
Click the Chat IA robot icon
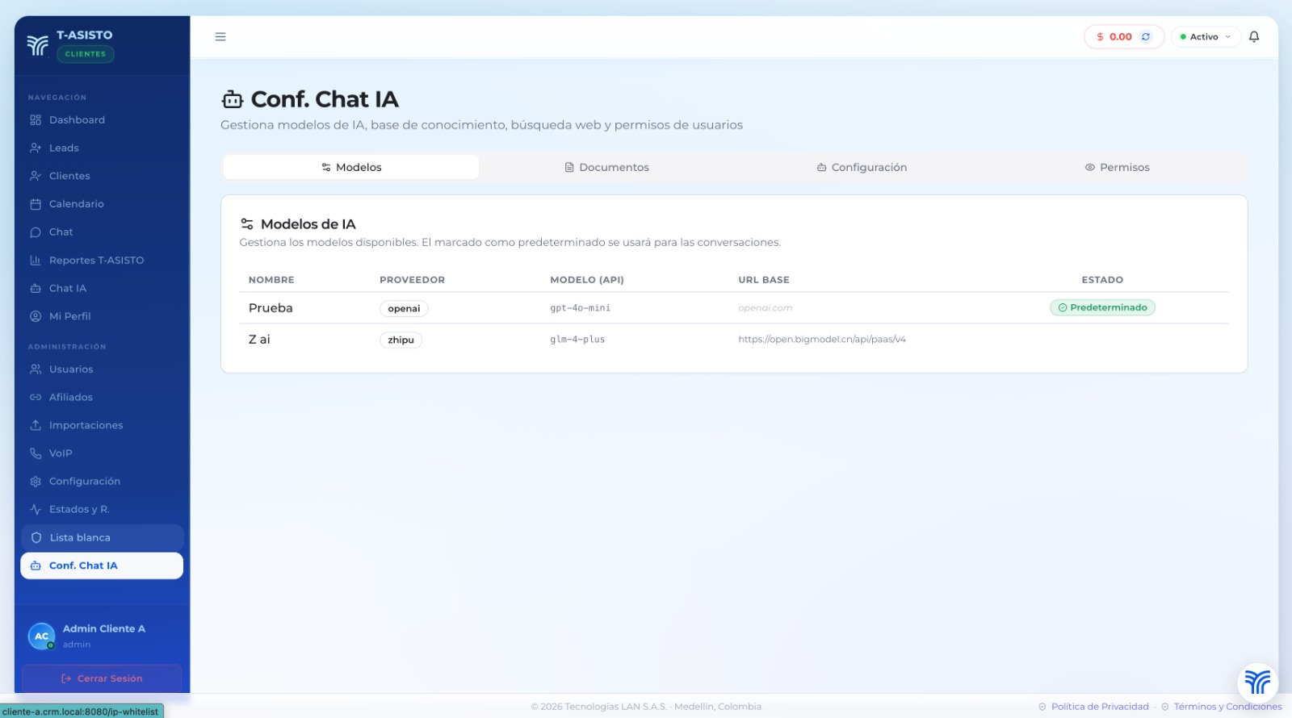coord(36,288)
